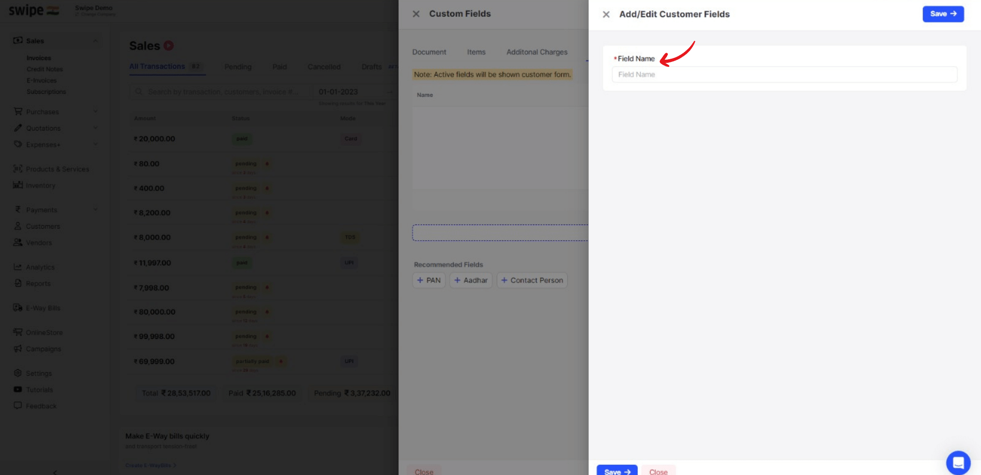Collapse the sidebar with bottom chevron

(x=55, y=472)
